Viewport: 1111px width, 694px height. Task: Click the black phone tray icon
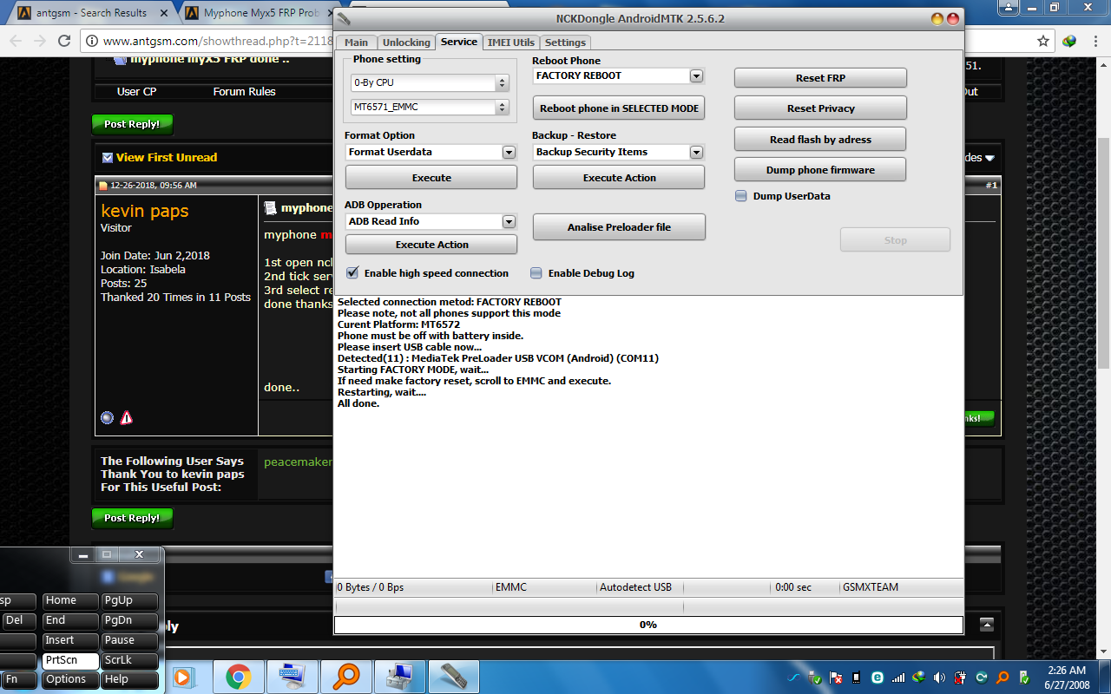(x=857, y=678)
